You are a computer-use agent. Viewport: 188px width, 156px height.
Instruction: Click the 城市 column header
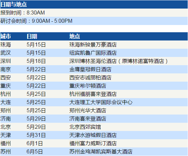click(x=6, y=36)
